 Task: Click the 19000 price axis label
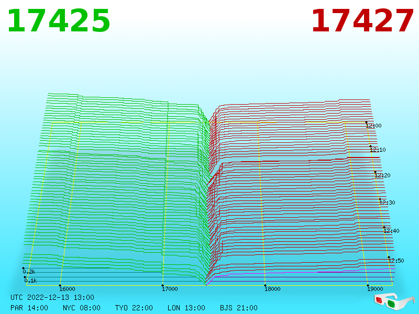pos(375,289)
